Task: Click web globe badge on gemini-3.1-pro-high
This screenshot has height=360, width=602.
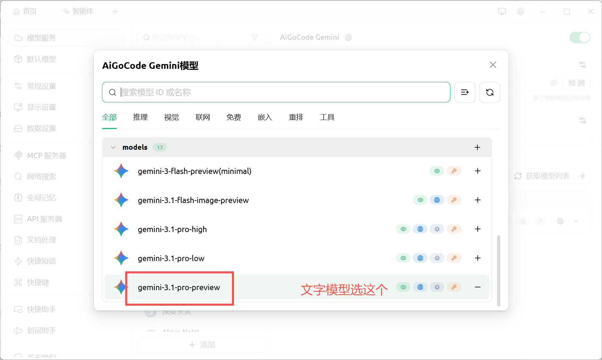Action: (420, 229)
